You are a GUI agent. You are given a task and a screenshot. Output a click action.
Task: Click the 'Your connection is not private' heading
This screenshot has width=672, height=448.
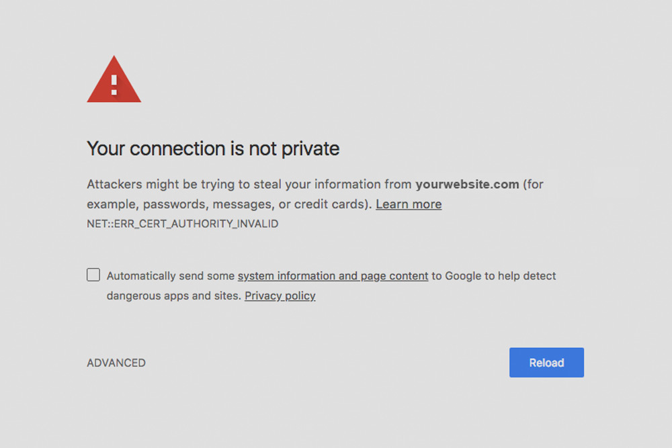[213, 148]
